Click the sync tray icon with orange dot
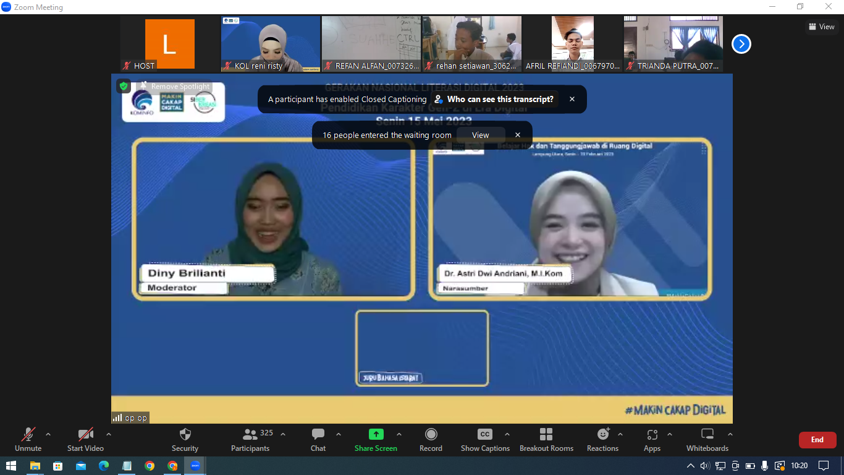Image resolution: width=844 pixels, height=475 pixels. [780, 466]
